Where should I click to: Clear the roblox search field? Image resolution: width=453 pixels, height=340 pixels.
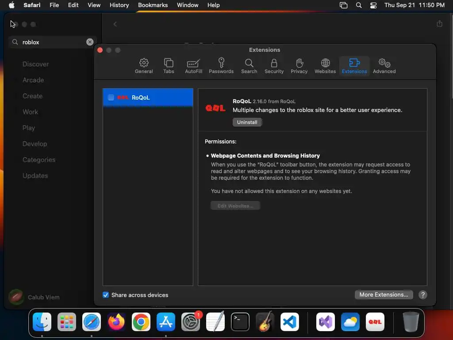click(x=90, y=42)
